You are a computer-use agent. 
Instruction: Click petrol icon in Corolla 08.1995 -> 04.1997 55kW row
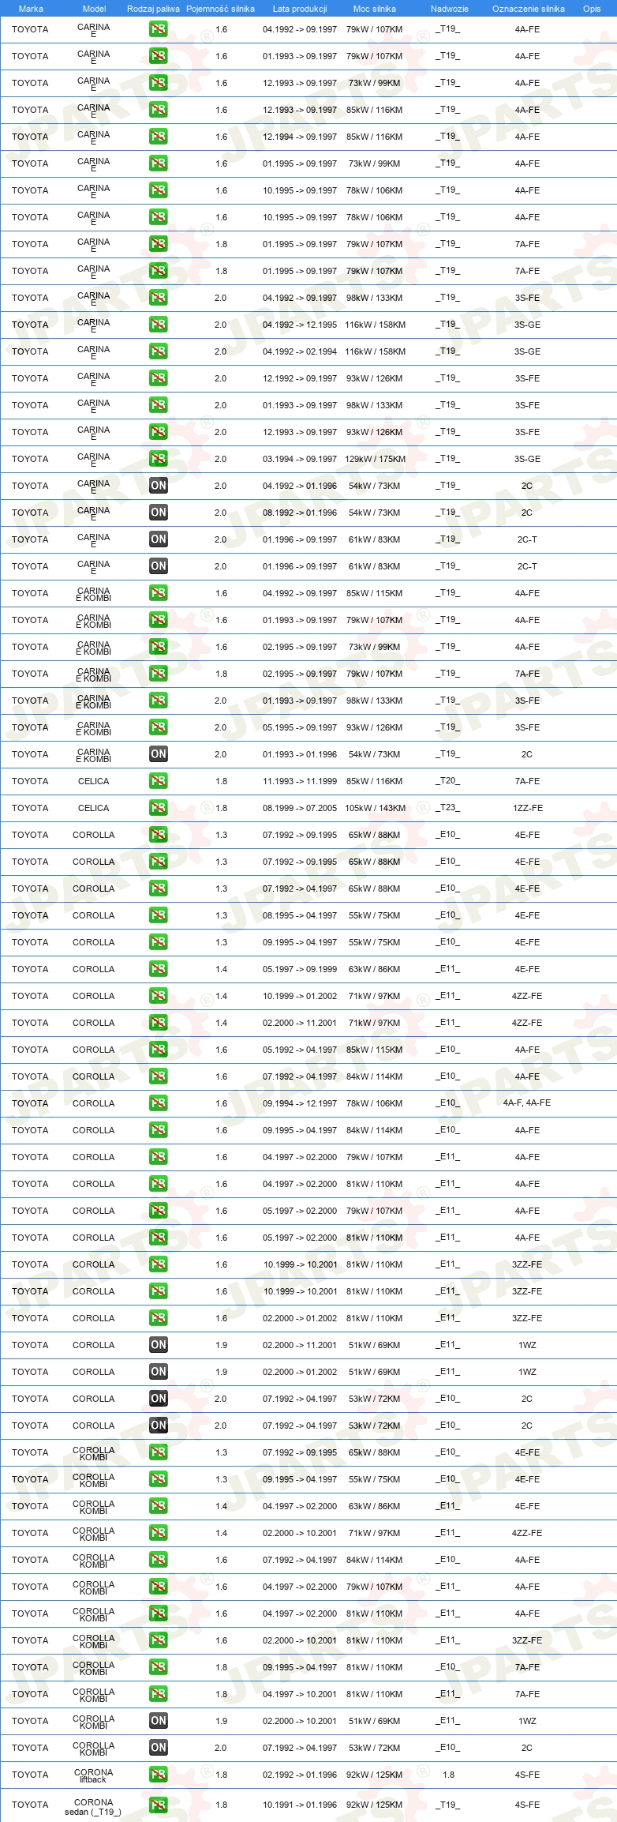[x=158, y=915]
